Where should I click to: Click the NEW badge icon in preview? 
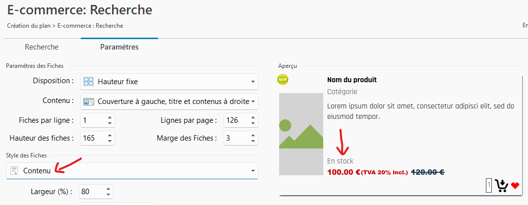click(283, 79)
